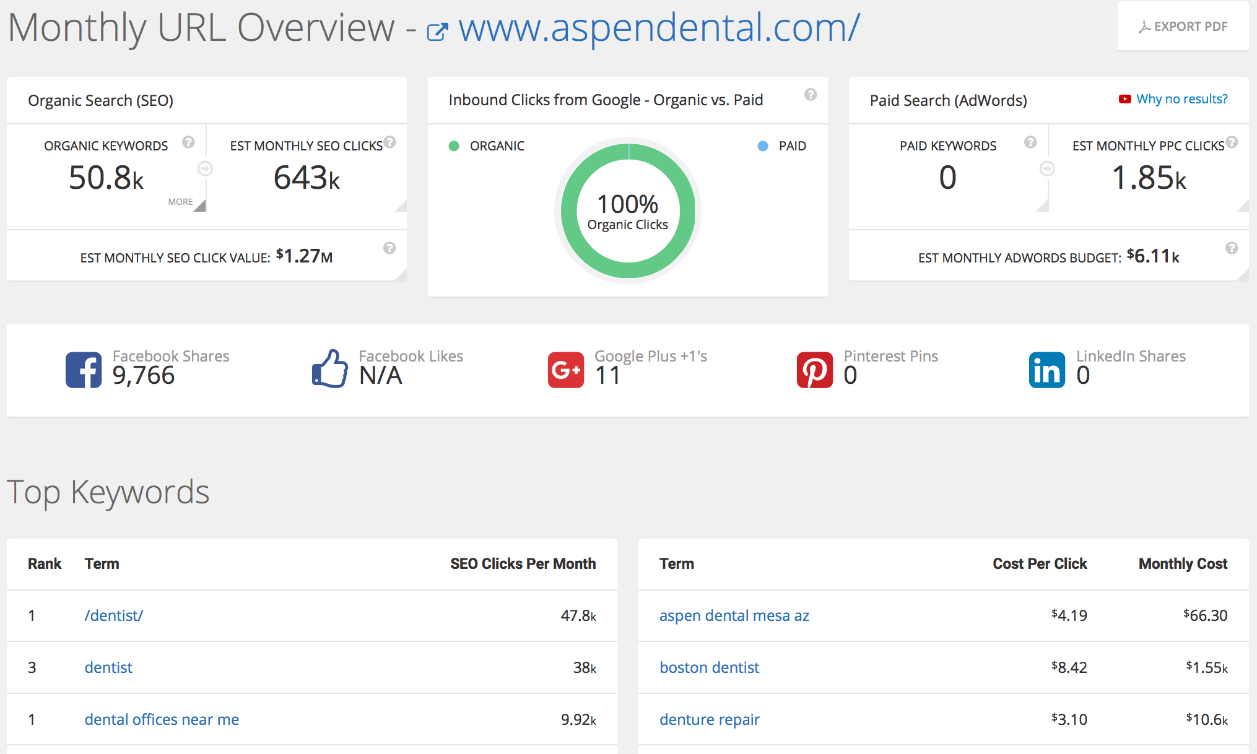Expand MORE under Organic Keywords
Screen dimensions: 1257x754
186,202
